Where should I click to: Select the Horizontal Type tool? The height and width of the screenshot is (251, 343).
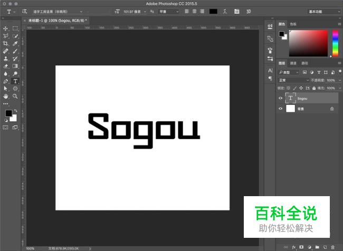(x=15, y=82)
